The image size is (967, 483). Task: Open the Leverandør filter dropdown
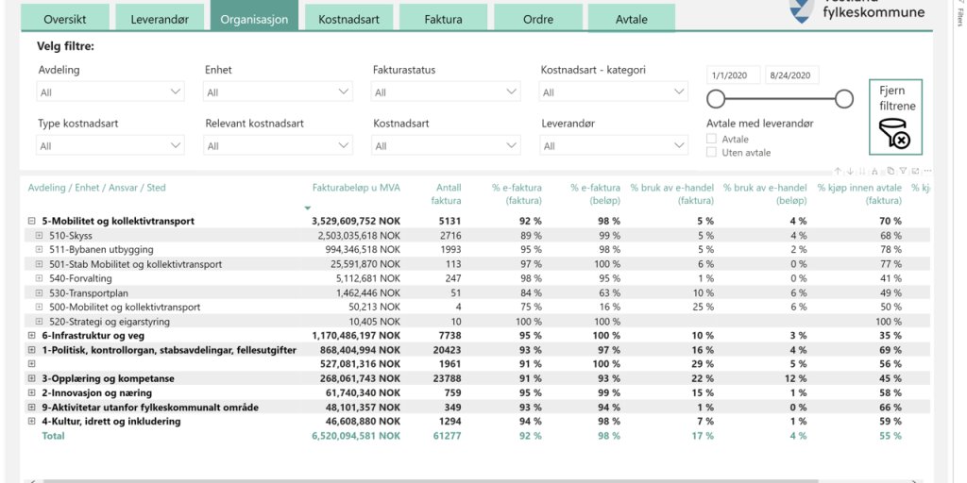coord(614,146)
